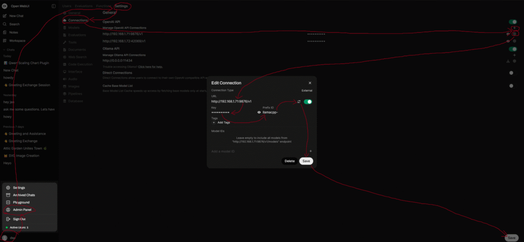Collapse the sidebar using the panel icon

tap(54, 6)
